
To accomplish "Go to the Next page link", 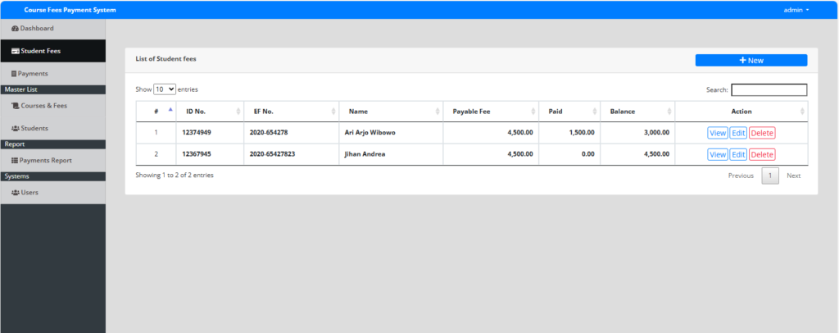I will 793,176.
